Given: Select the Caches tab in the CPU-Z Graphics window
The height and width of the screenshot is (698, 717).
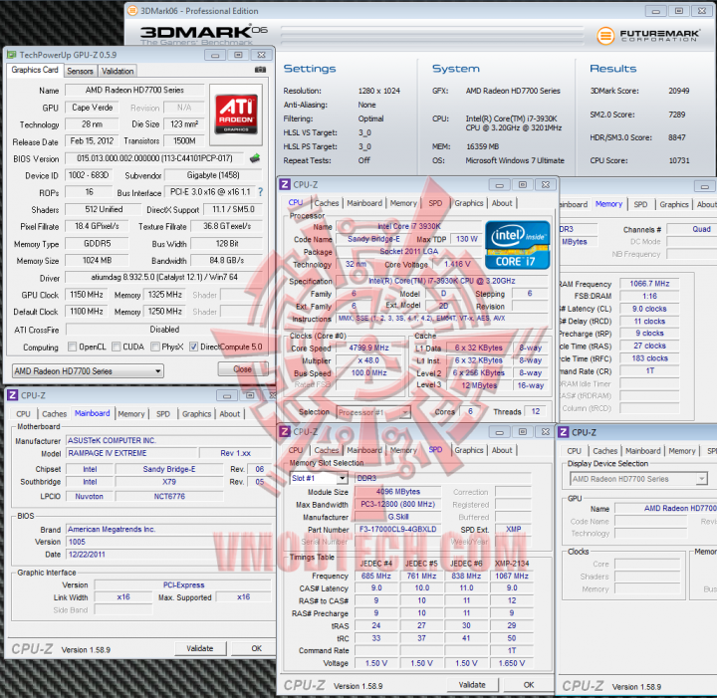Looking at the screenshot, I should pyautogui.click(x=605, y=451).
